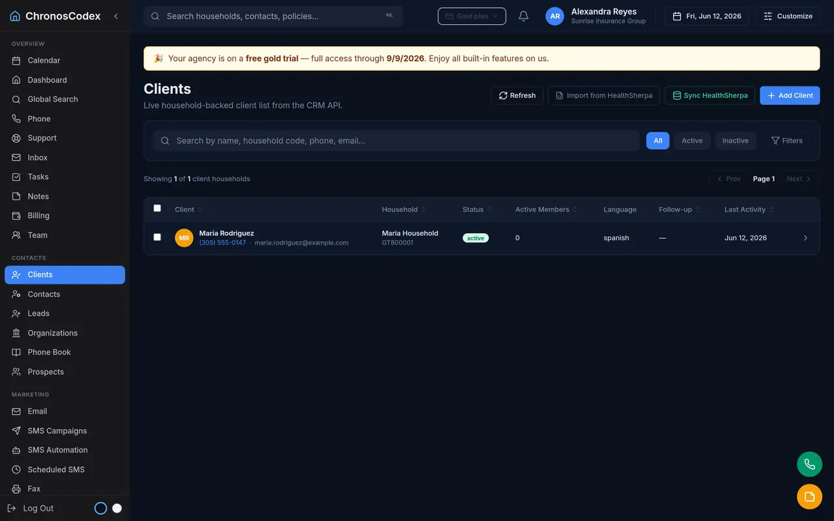Click the MR client avatar
The width and height of the screenshot is (834, 521).
click(184, 238)
